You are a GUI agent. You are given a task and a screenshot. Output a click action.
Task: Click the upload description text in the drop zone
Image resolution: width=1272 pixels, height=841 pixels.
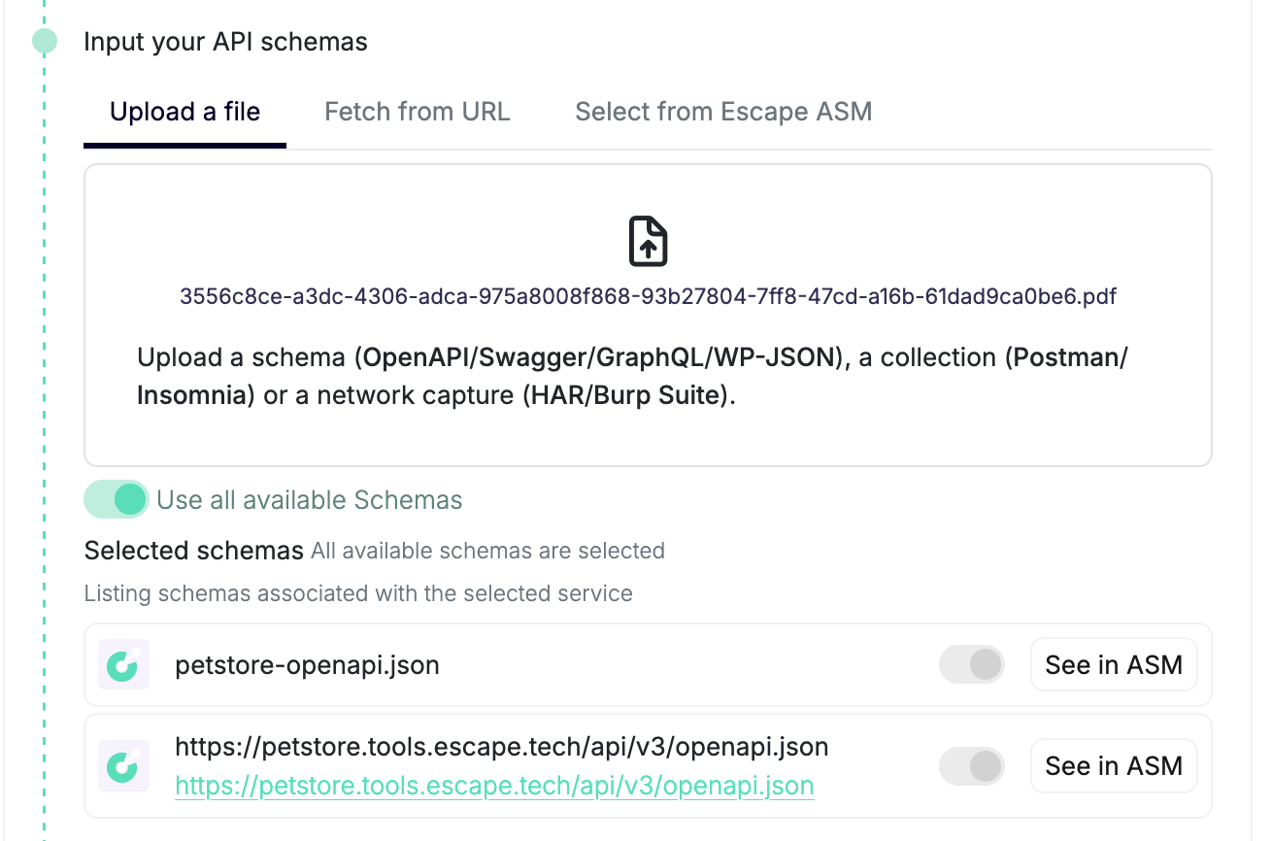point(632,377)
